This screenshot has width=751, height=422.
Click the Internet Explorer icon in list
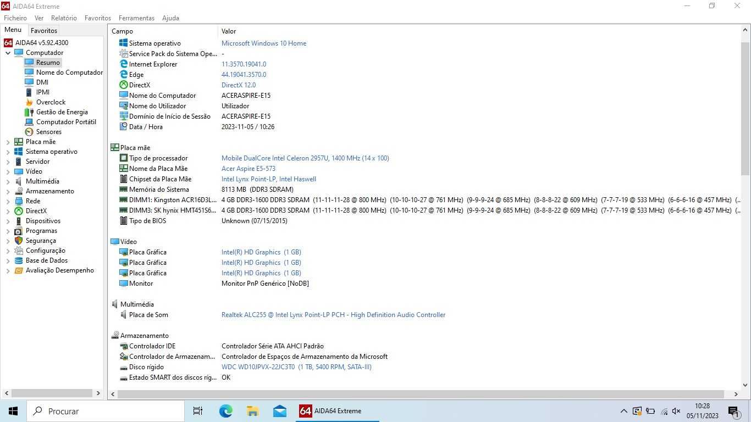[x=124, y=64]
